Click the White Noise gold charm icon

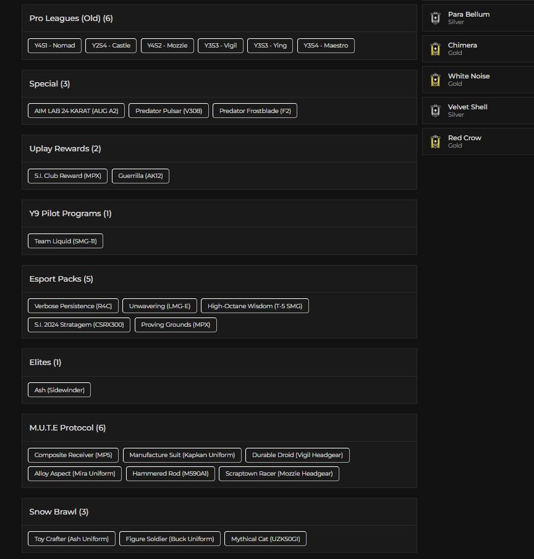pyautogui.click(x=435, y=80)
